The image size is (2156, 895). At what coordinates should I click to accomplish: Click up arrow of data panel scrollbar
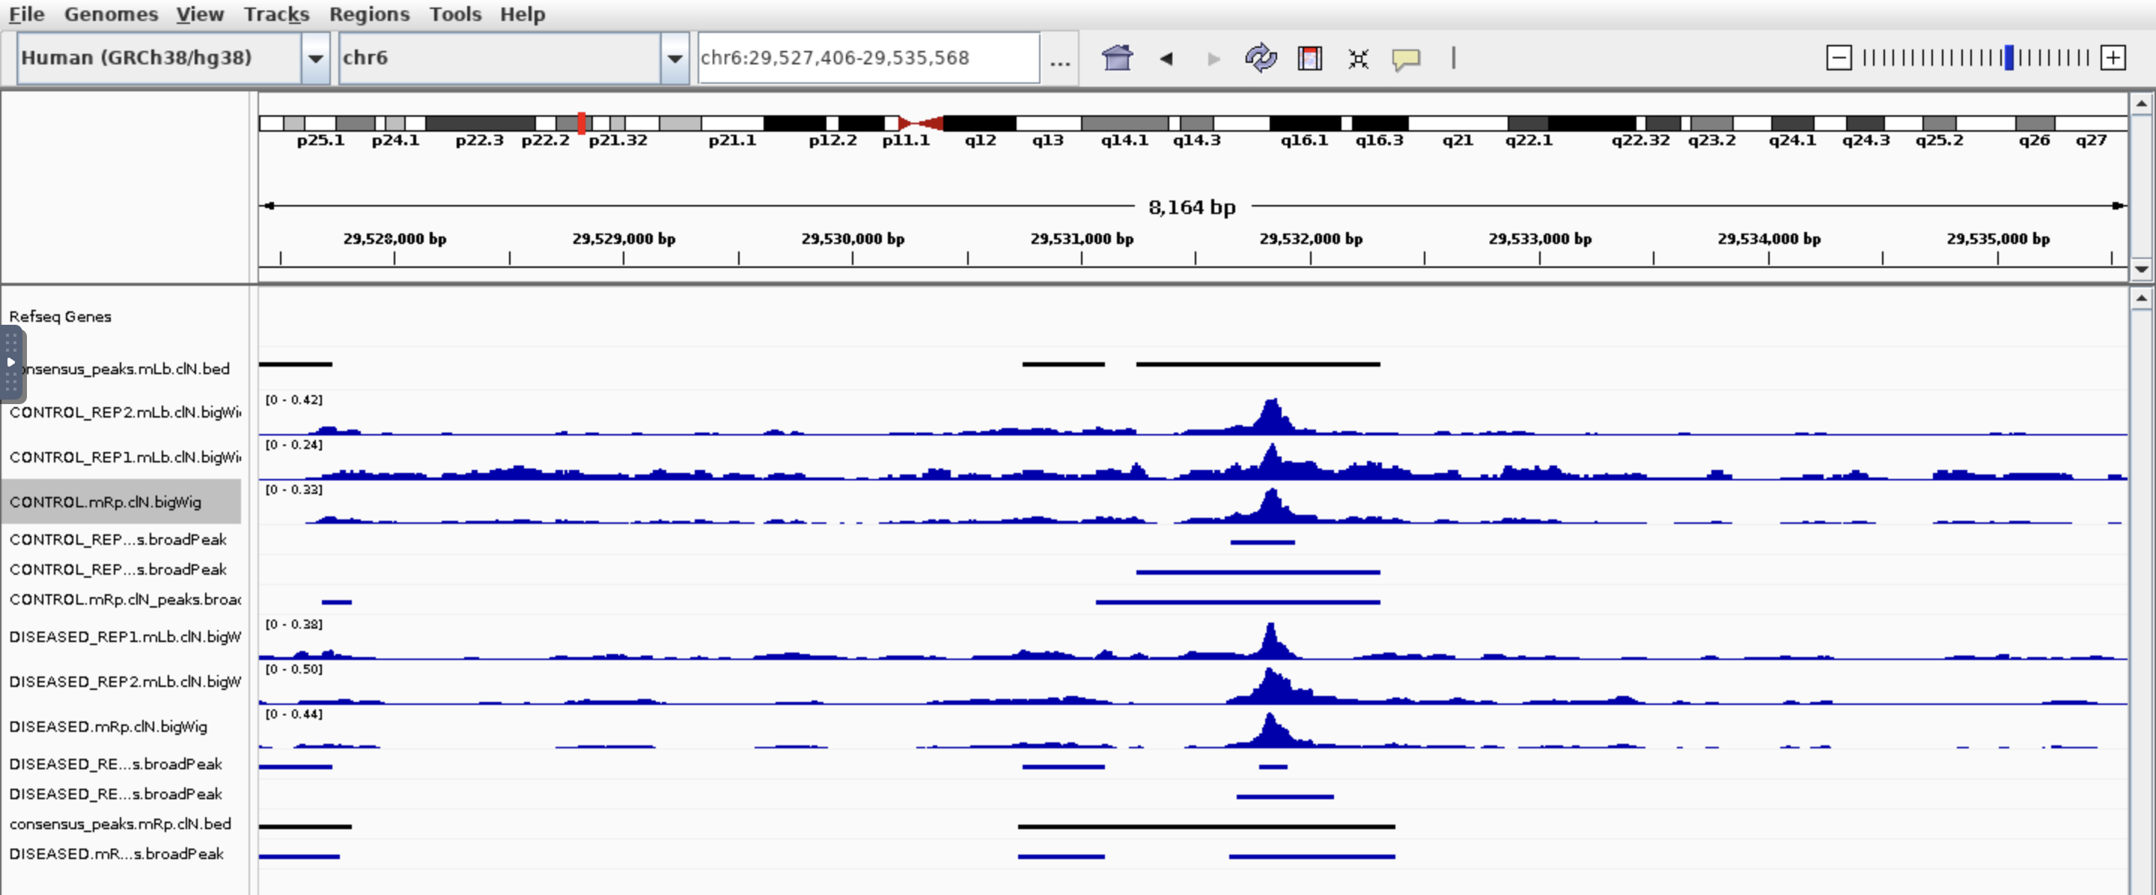coord(2141,298)
